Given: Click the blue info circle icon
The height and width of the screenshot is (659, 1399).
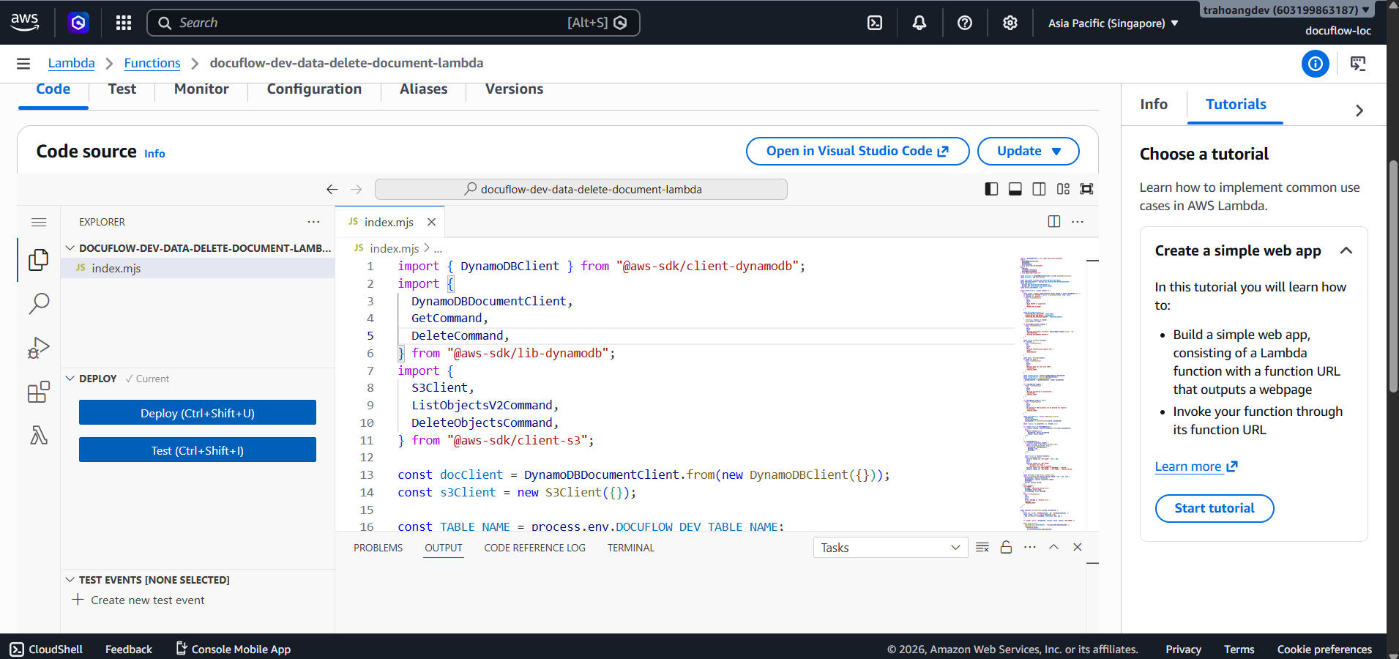Looking at the screenshot, I should click(x=1316, y=64).
